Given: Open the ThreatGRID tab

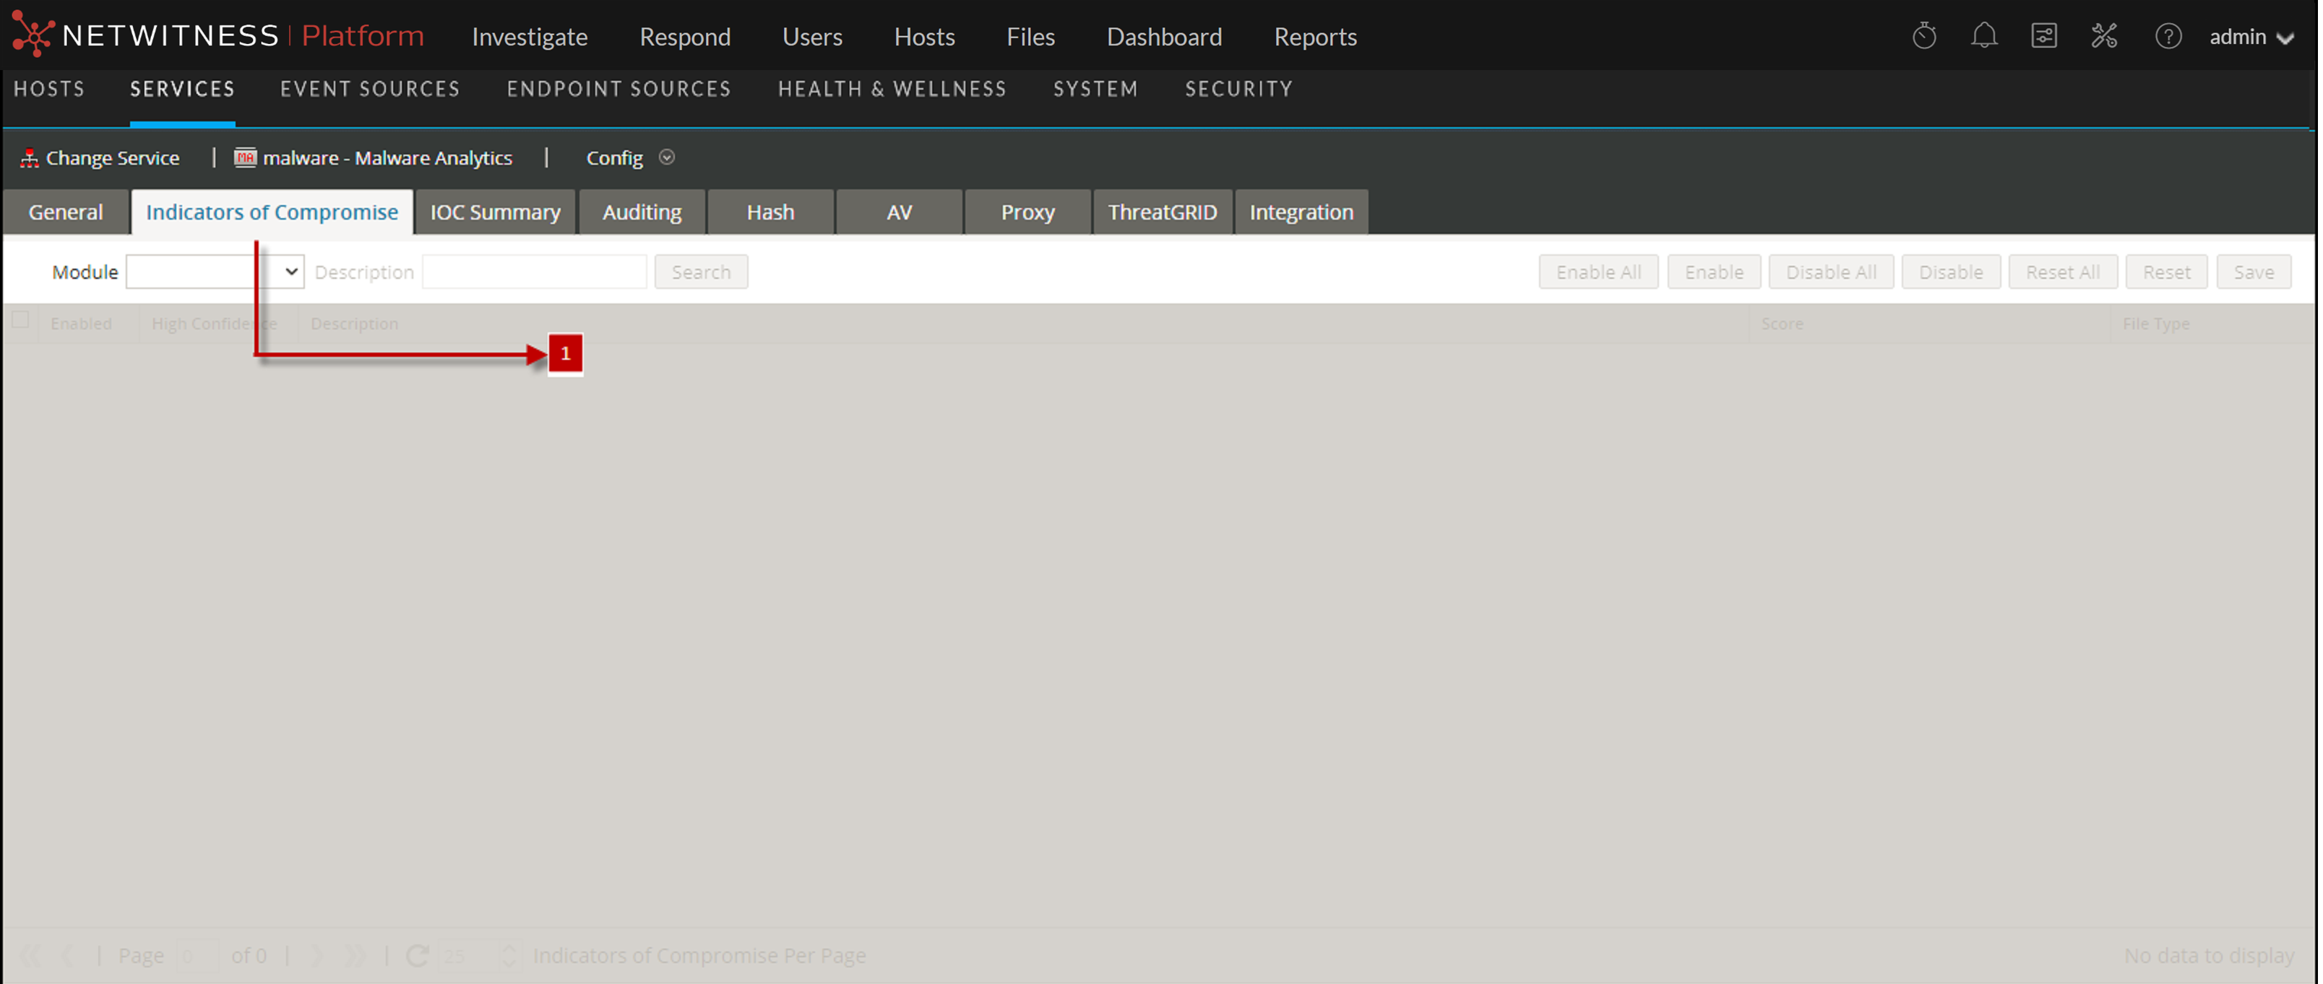Looking at the screenshot, I should (1162, 212).
